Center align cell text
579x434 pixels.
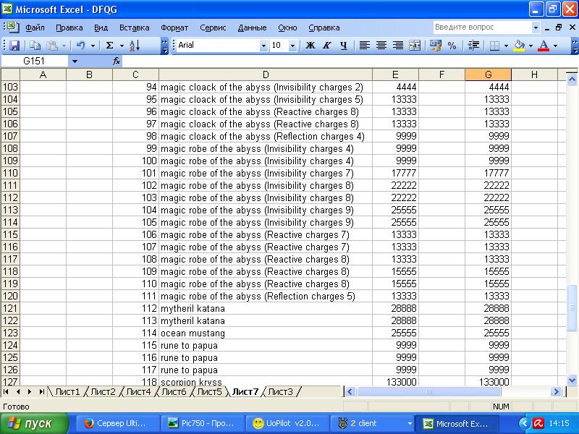[381, 46]
